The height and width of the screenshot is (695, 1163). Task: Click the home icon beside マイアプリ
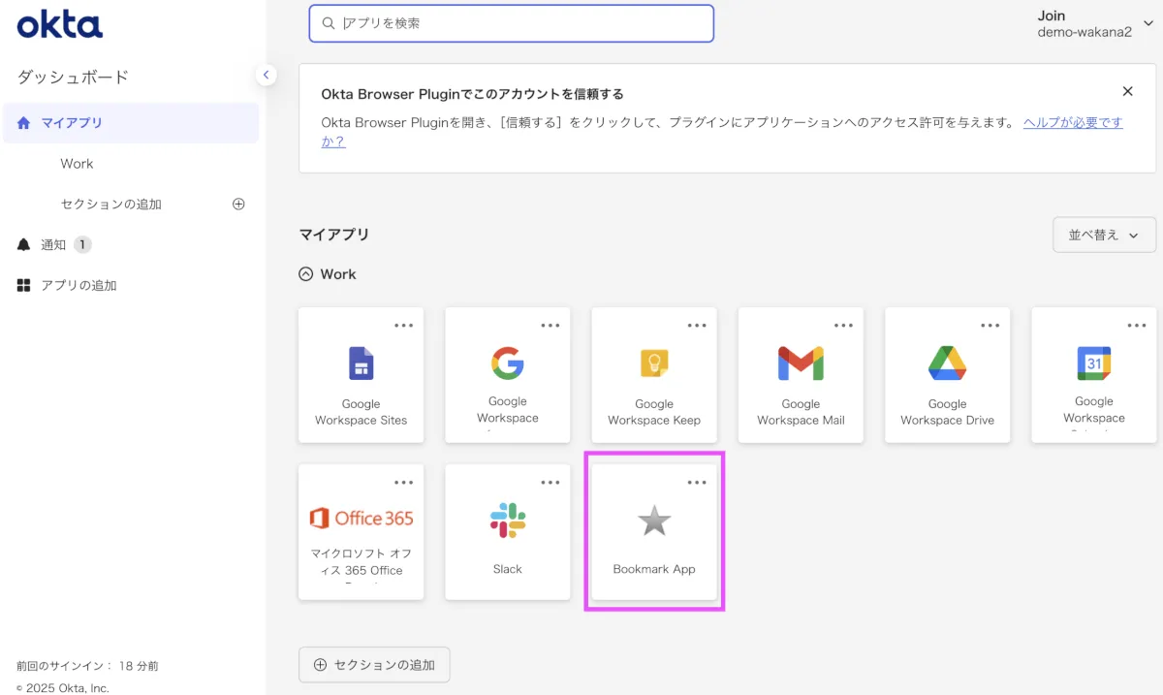24,123
